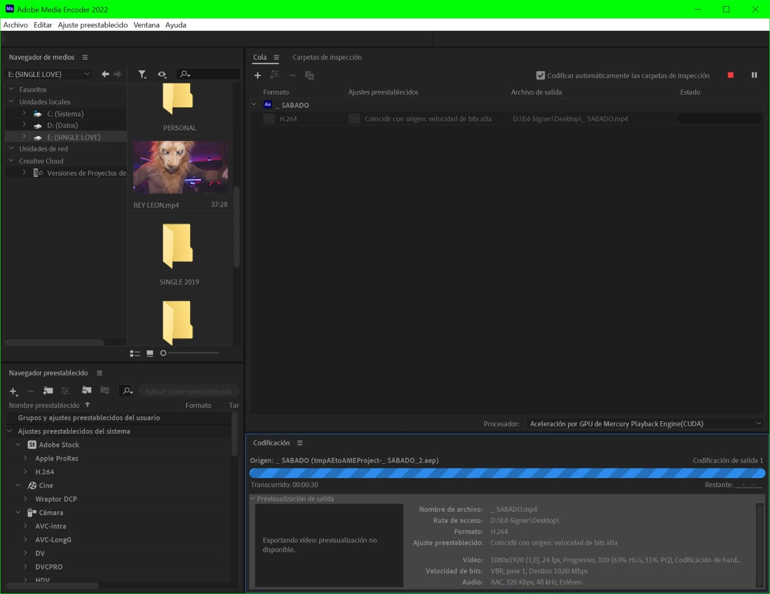Click the import presets icon

87,391
